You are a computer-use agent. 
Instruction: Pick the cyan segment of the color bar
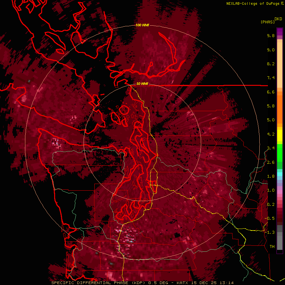(280, 174)
